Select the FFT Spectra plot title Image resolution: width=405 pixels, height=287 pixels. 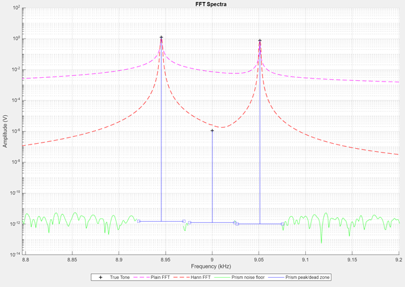click(211, 4)
